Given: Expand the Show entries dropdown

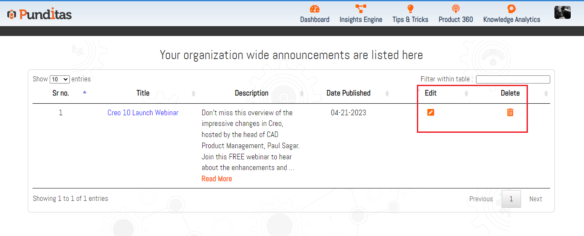Looking at the screenshot, I should tap(60, 79).
